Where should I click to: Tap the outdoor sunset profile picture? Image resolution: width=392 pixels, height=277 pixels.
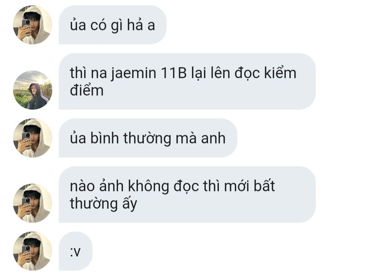tap(33, 90)
